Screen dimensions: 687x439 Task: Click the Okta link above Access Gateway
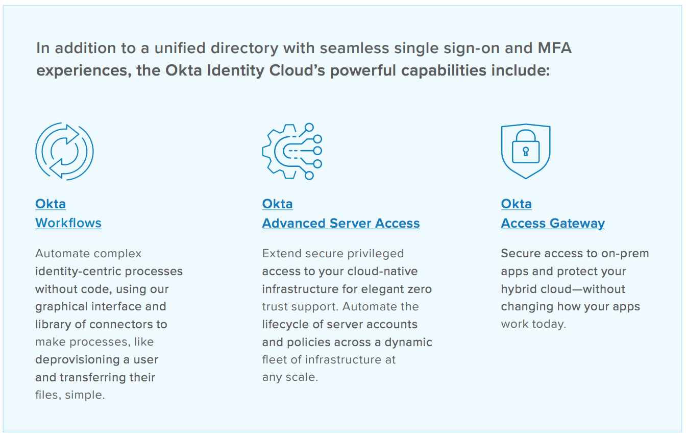tap(516, 204)
